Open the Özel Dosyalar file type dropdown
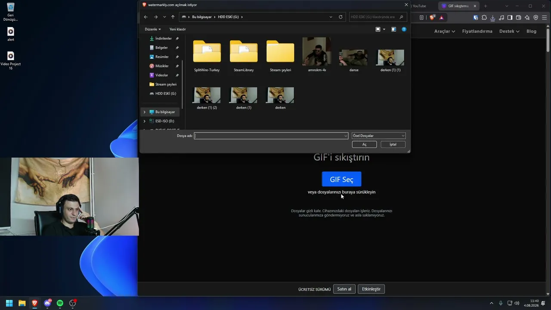The image size is (551, 310). [379, 136]
